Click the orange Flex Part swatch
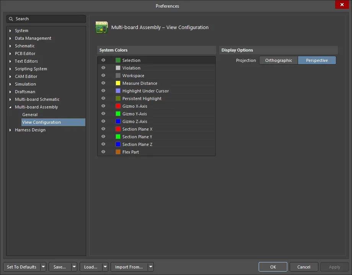The width and height of the screenshot is (352, 275). [x=118, y=152]
